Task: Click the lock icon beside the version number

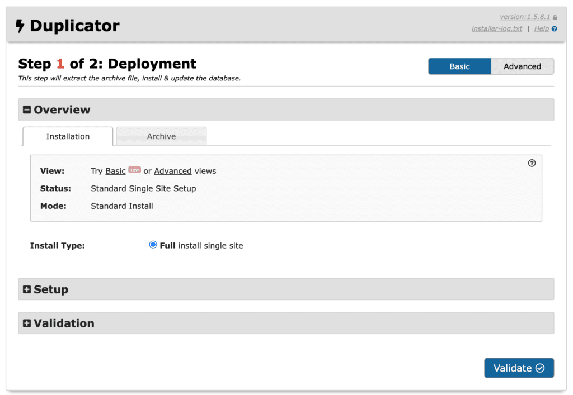Action: point(555,17)
